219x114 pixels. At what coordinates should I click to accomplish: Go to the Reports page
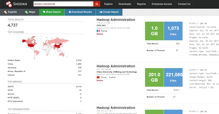click(141, 4)
